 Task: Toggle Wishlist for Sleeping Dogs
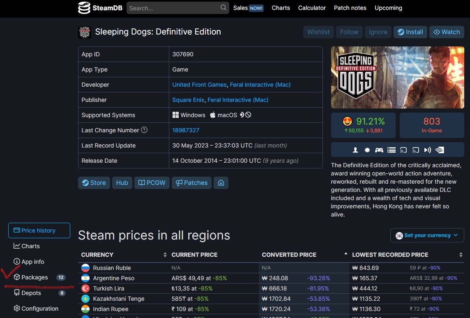pyautogui.click(x=318, y=32)
